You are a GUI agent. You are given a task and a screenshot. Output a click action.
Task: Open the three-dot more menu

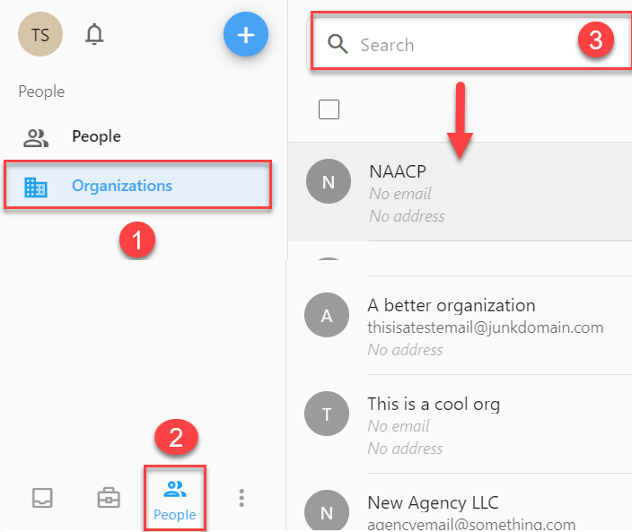(x=241, y=498)
